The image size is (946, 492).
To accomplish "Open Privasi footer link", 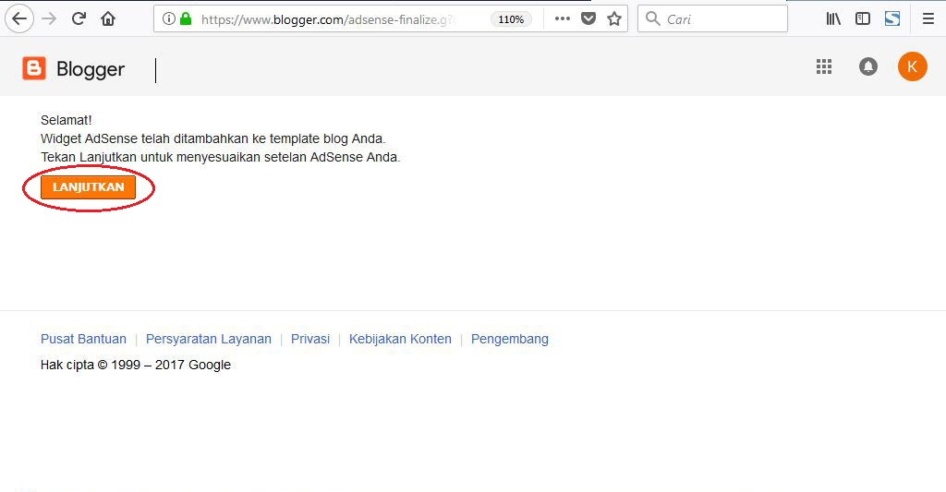I will tap(310, 339).
